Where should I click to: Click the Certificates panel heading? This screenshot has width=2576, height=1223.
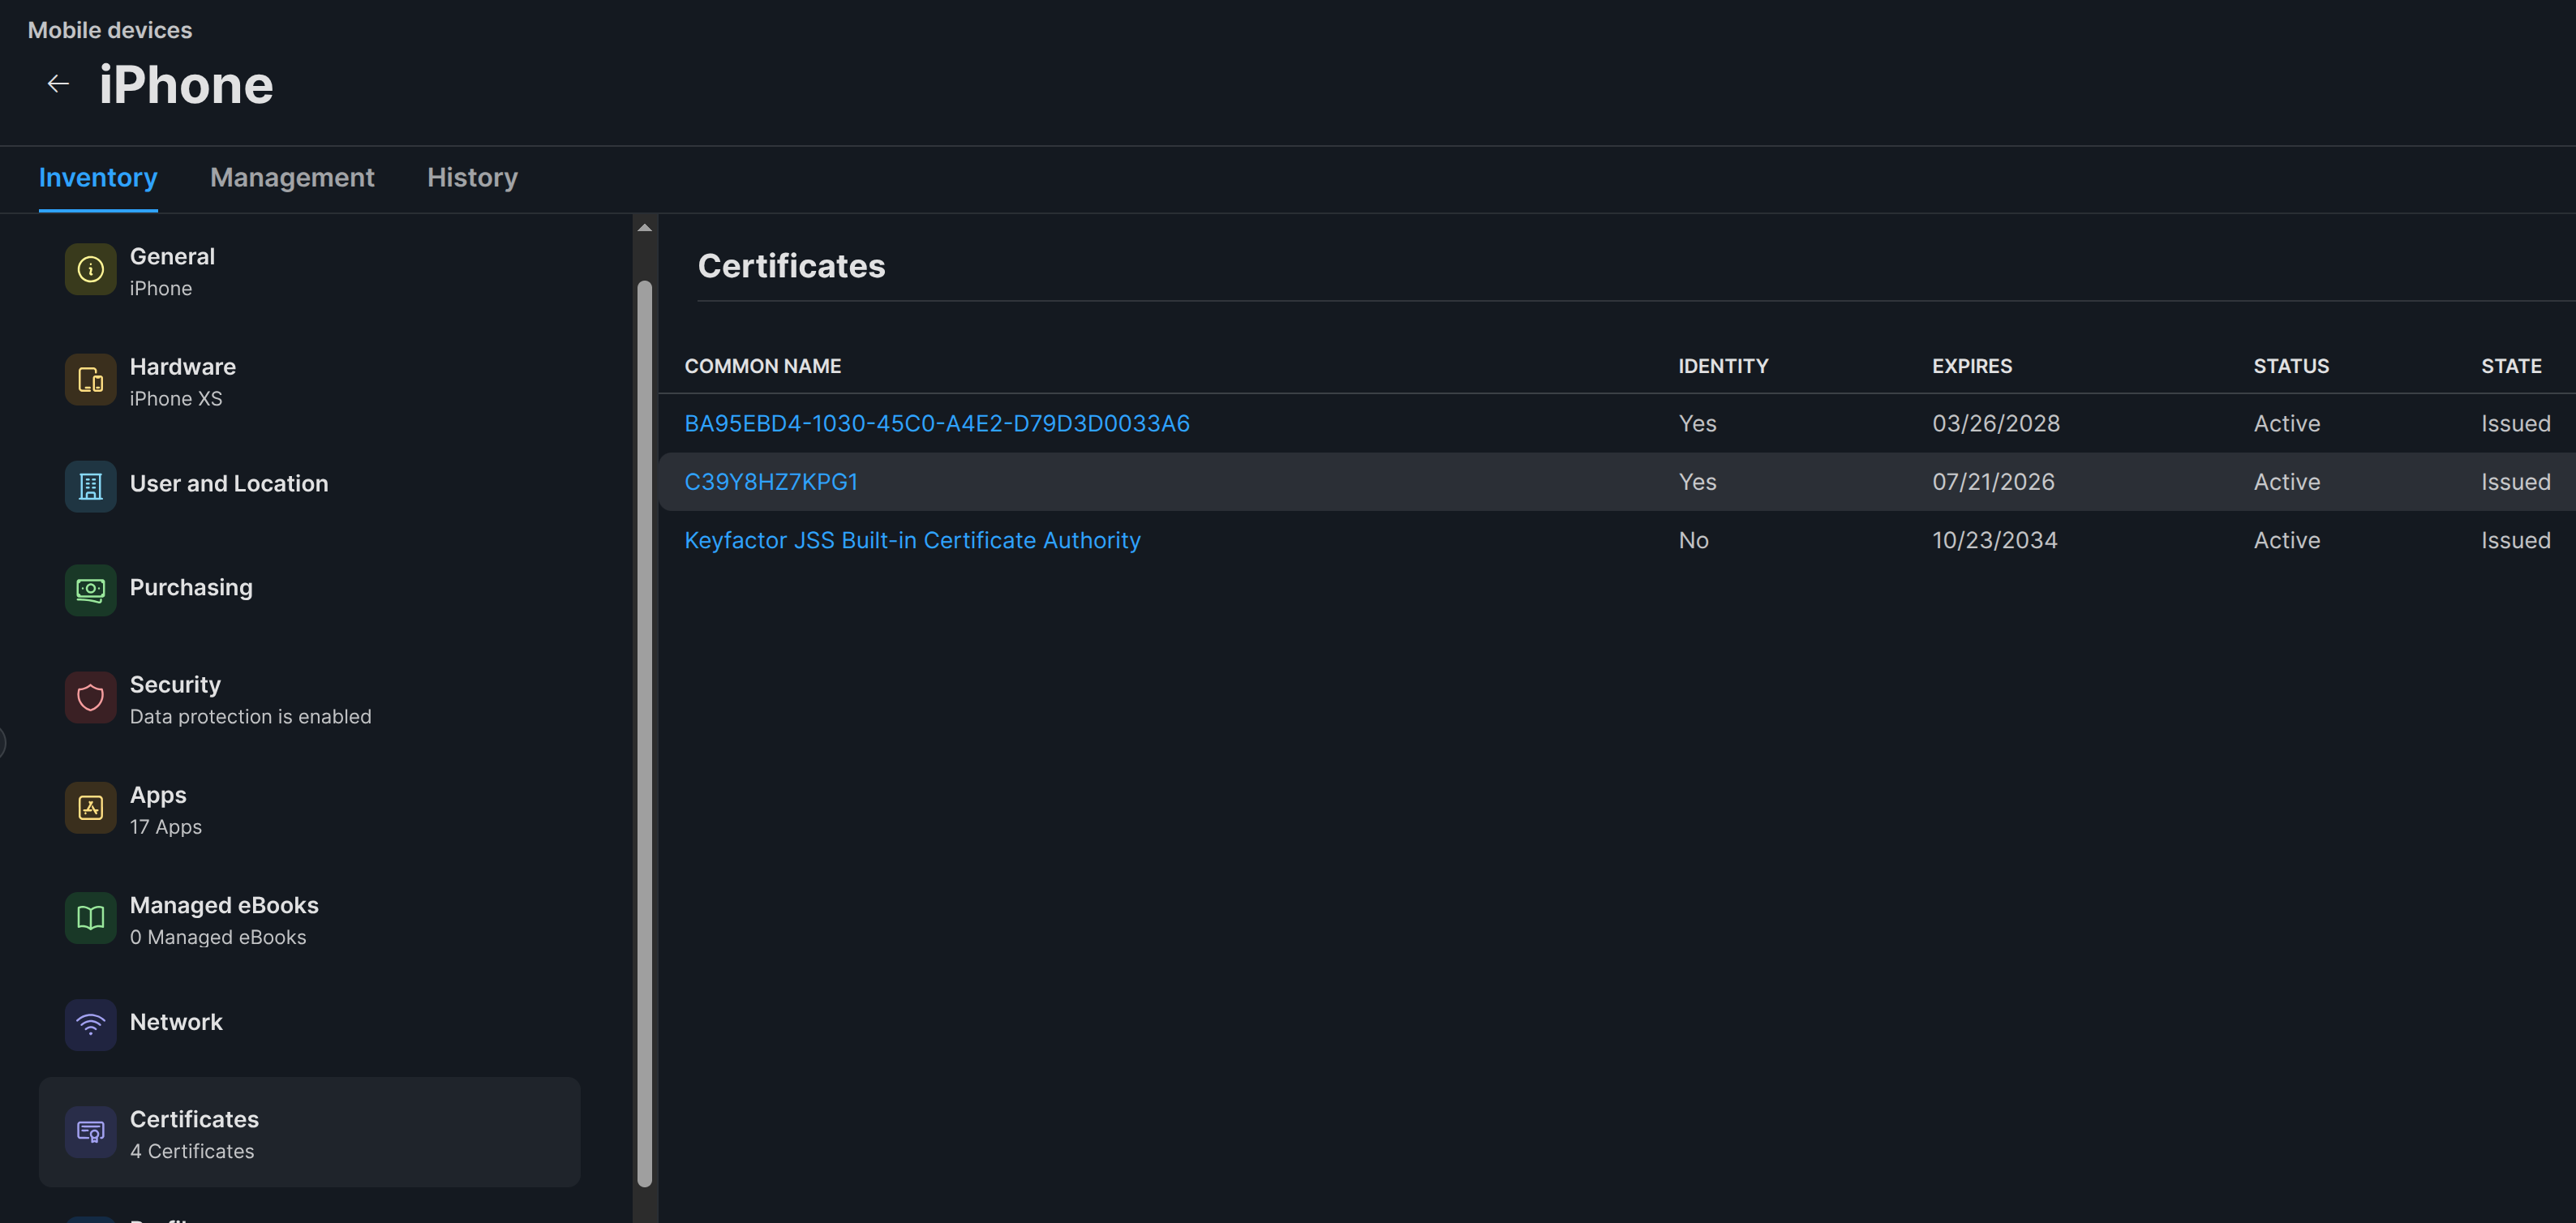tap(791, 266)
